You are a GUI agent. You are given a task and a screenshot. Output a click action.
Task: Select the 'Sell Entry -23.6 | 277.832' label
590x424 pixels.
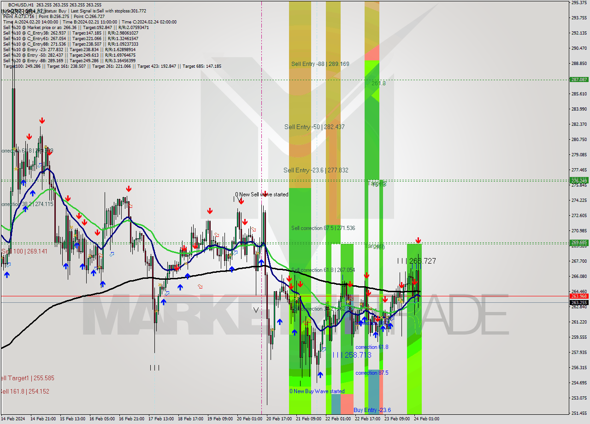coord(316,170)
